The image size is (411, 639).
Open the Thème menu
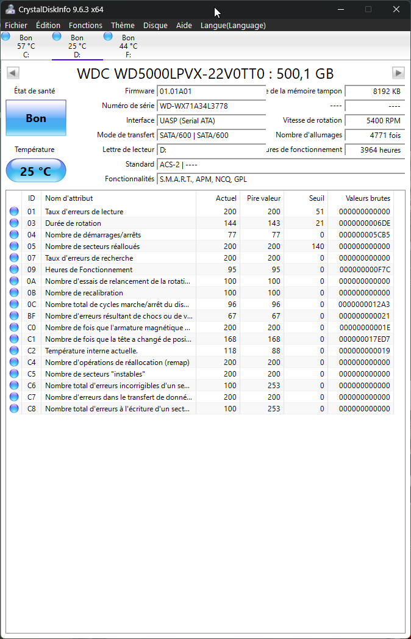coord(123,25)
